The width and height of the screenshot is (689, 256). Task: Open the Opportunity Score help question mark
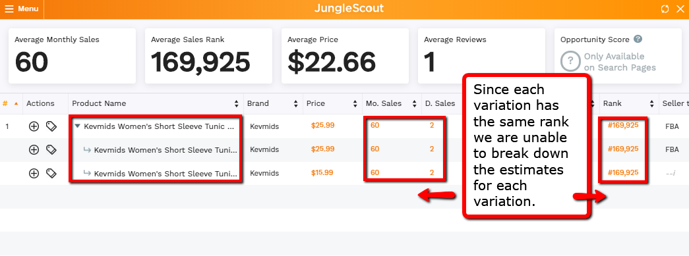click(x=638, y=39)
